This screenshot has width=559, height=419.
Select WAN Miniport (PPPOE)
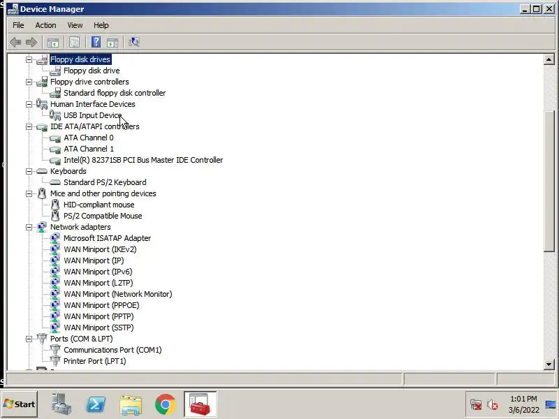point(101,305)
